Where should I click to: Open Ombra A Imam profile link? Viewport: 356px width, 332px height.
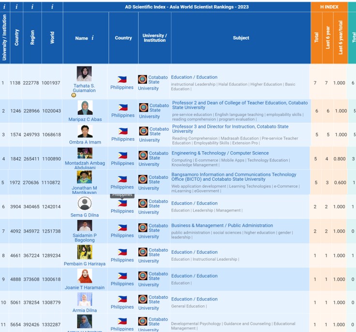pyautogui.click(x=85, y=142)
